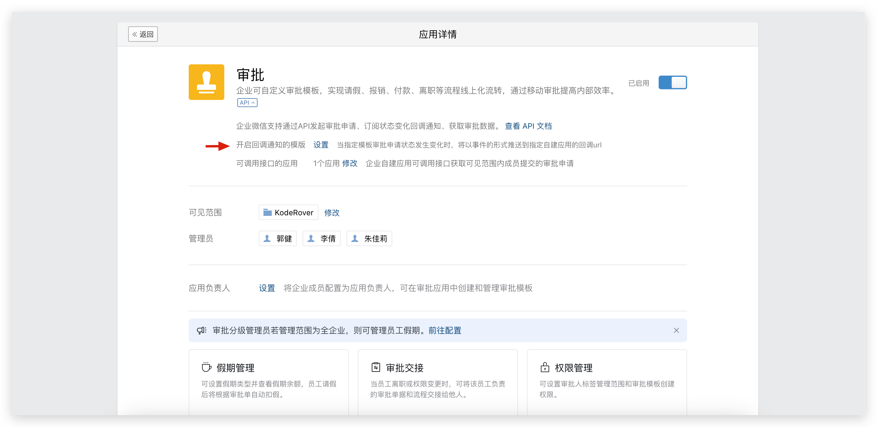
Task: Click the megaphone icon in notice banner
Action: [201, 330]
